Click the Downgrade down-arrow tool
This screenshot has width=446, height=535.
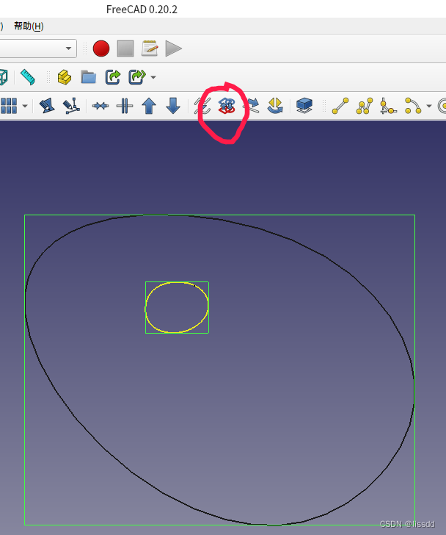[x=173, y=106]
